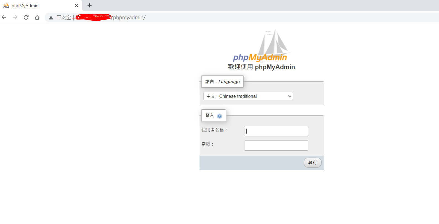Focus the 密碼 password field
Image resolution: width=439 pixels, height=224 pixels.
[x=276, y=145]
